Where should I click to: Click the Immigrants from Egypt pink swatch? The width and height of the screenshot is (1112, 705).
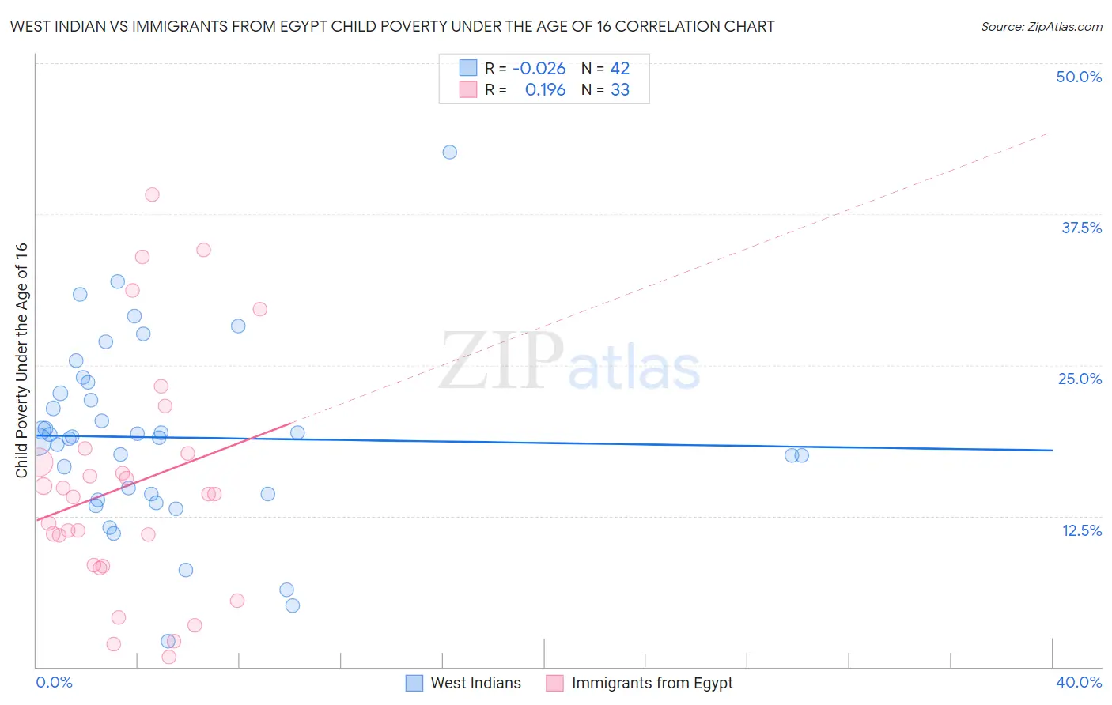[555, 683]
